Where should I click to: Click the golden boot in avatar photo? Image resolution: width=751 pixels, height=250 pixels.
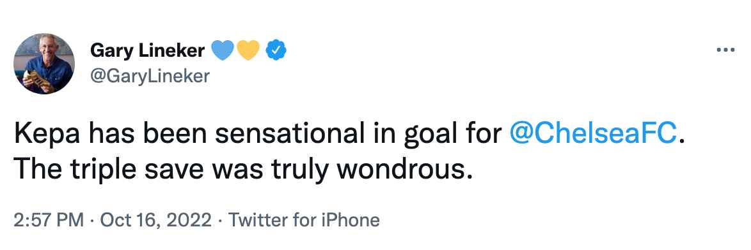pos(37,80)
